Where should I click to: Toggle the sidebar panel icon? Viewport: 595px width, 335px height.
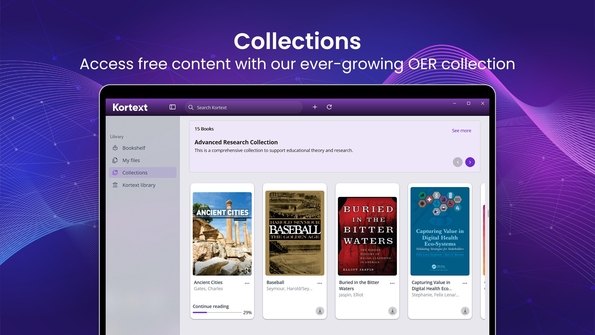pos(172,107)
